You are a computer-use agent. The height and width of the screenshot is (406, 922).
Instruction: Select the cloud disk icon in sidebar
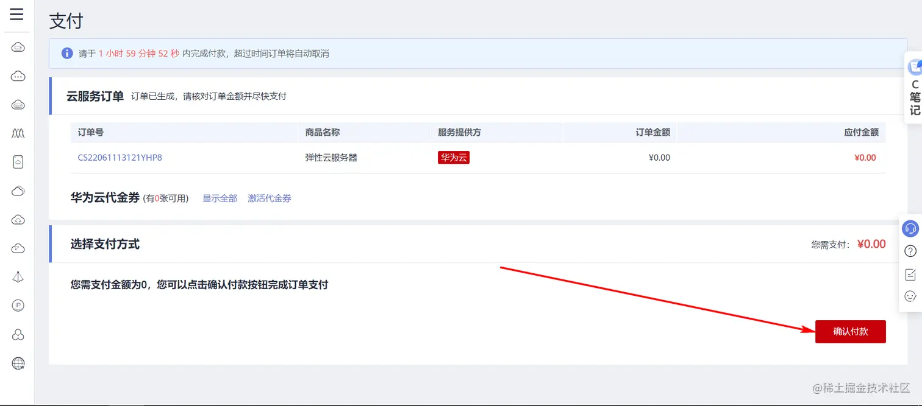tap(18, 105)
